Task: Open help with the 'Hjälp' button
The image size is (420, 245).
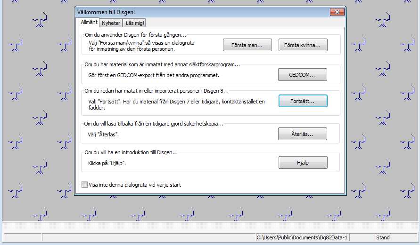Action: tap(303, 162)
